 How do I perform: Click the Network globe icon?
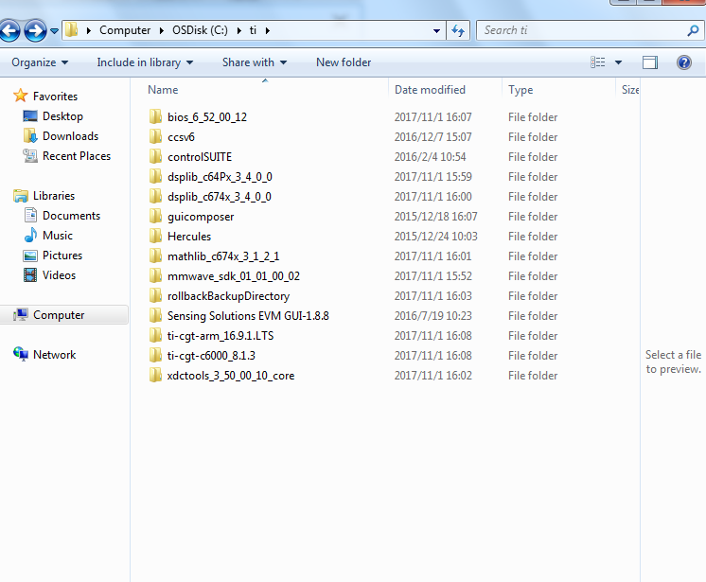21,354
